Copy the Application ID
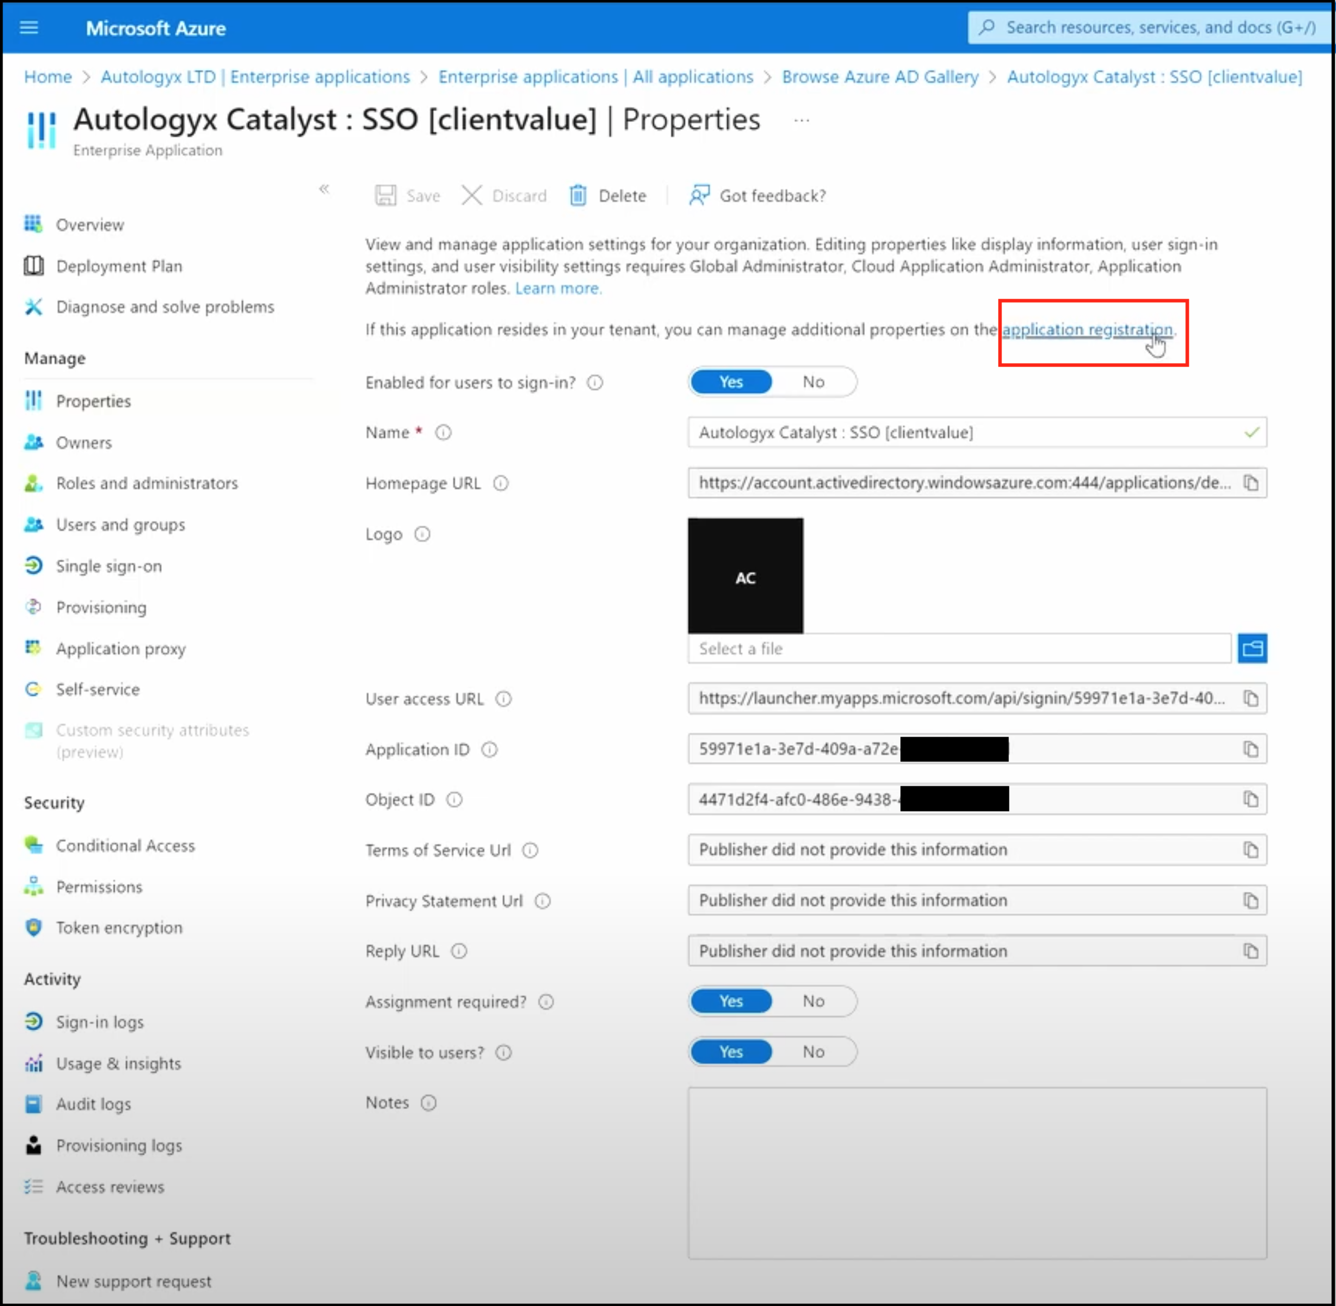Viewport: 1336px width, 1306px height. coord(1251,749)
